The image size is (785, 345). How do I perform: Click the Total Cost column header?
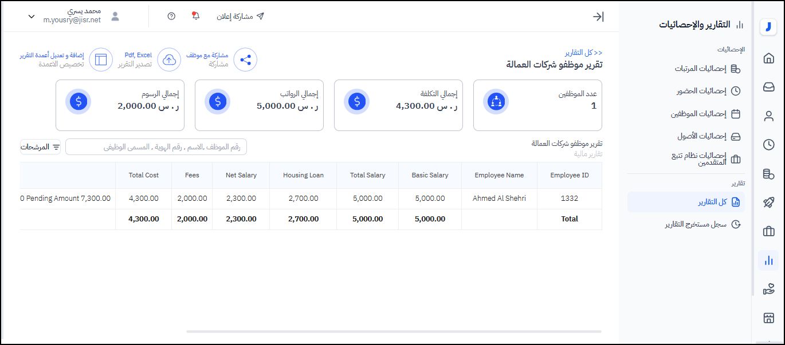pos(143,175)
